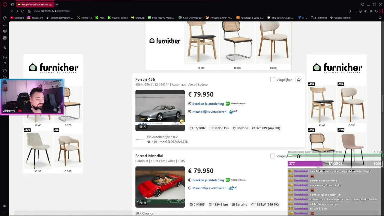
Task: Open sidebar X (Twitter) panel
Action: pos(5,48)
